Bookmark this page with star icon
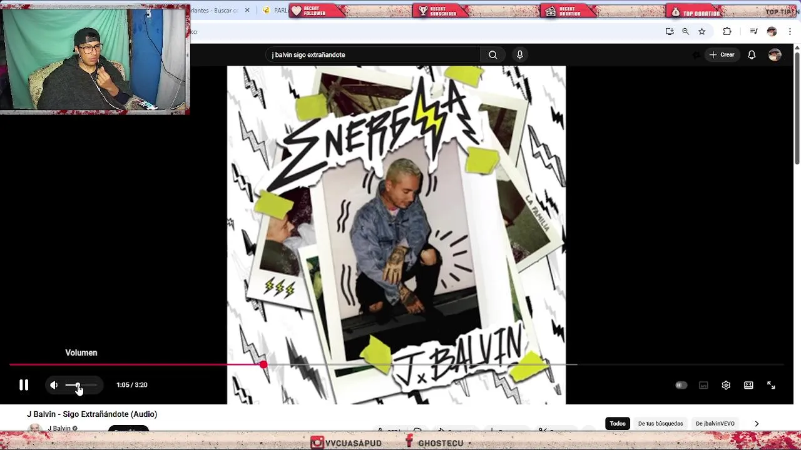Screen dimensions: 801x450 [x=702, y=31]
